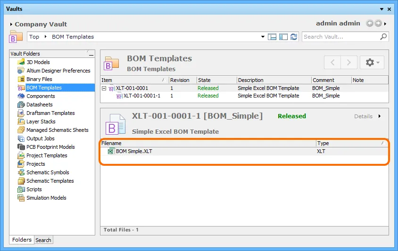
Task: Sort by the Description column header
Action: pos(274,80)
